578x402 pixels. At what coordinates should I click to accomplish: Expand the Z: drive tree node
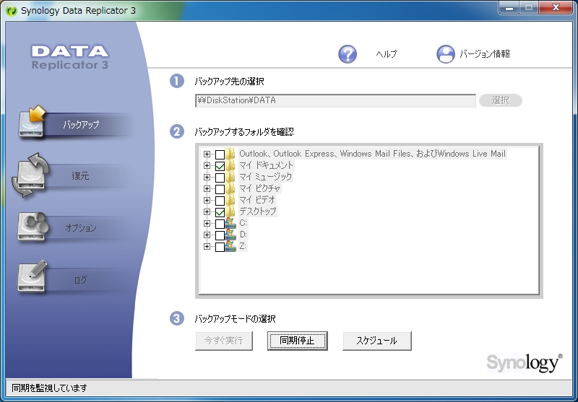pyautogui.click(x=207, y=247)
